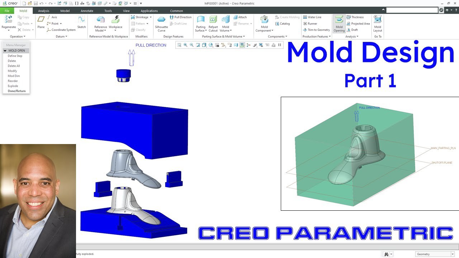Switch to the Analysis ribbon tab
The height and width of the screenshot is (258, 459).
tap(44, 11)
